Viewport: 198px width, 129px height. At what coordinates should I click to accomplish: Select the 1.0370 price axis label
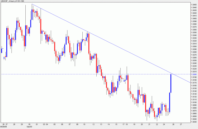(x=194, y=27)
